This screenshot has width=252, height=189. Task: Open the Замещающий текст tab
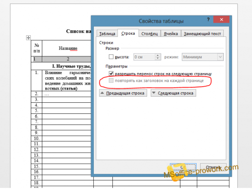pyautogui.click(x=202, y=34)
